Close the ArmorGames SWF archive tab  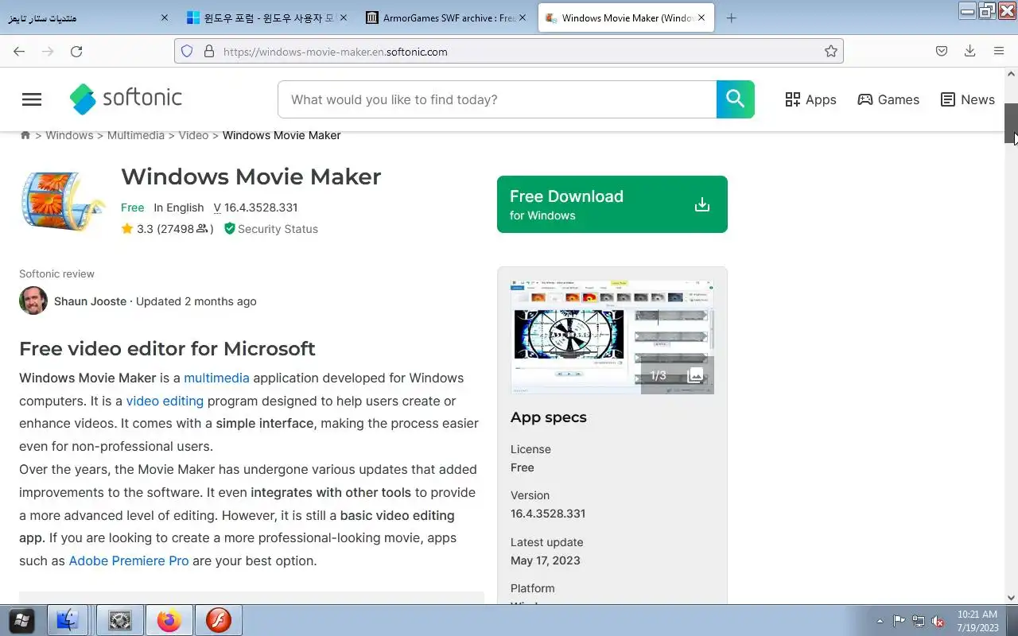tap(523, 17)
